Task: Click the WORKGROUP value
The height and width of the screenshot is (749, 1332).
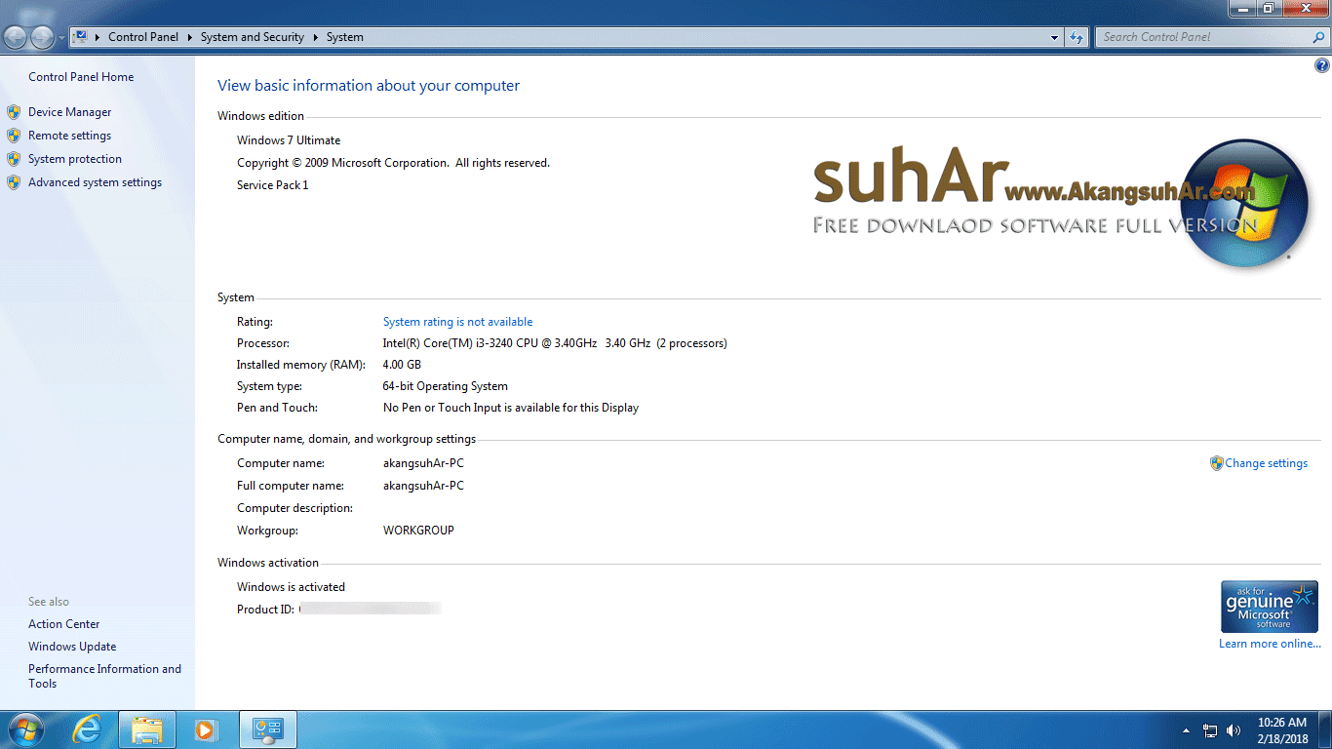Action: (x=418, y=531)
